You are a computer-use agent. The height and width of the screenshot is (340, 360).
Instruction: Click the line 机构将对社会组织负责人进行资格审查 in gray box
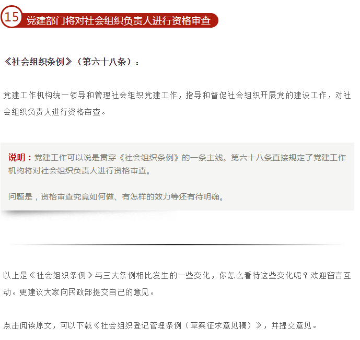click(79, 171)
